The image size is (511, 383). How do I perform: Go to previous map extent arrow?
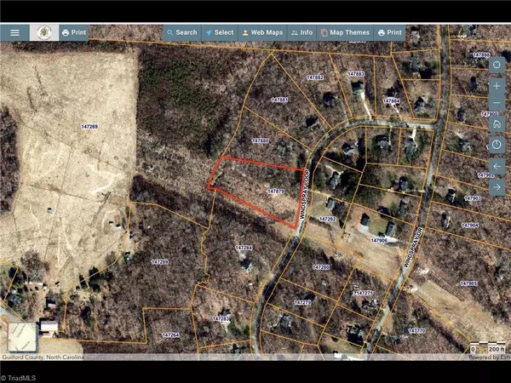497,167
